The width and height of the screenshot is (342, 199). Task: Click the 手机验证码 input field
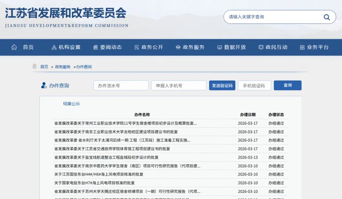[x=254, y=85]
